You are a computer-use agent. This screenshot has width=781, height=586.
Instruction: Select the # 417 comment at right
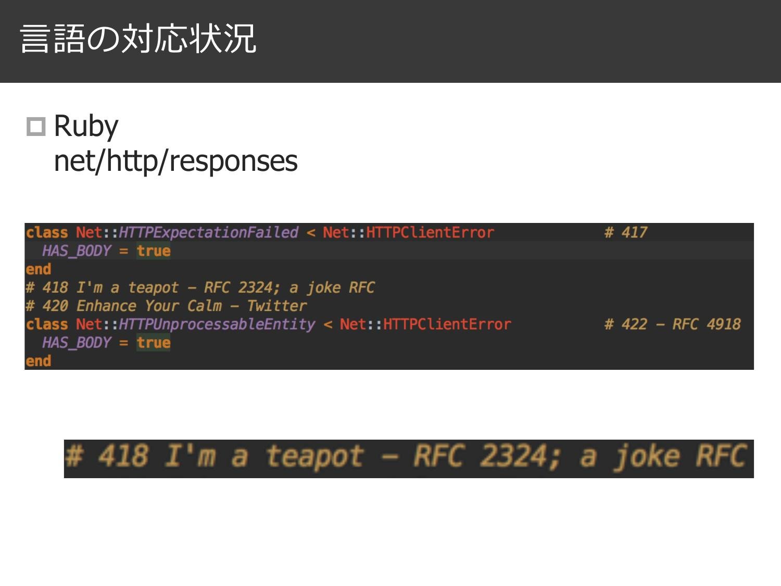pos(625,233)
